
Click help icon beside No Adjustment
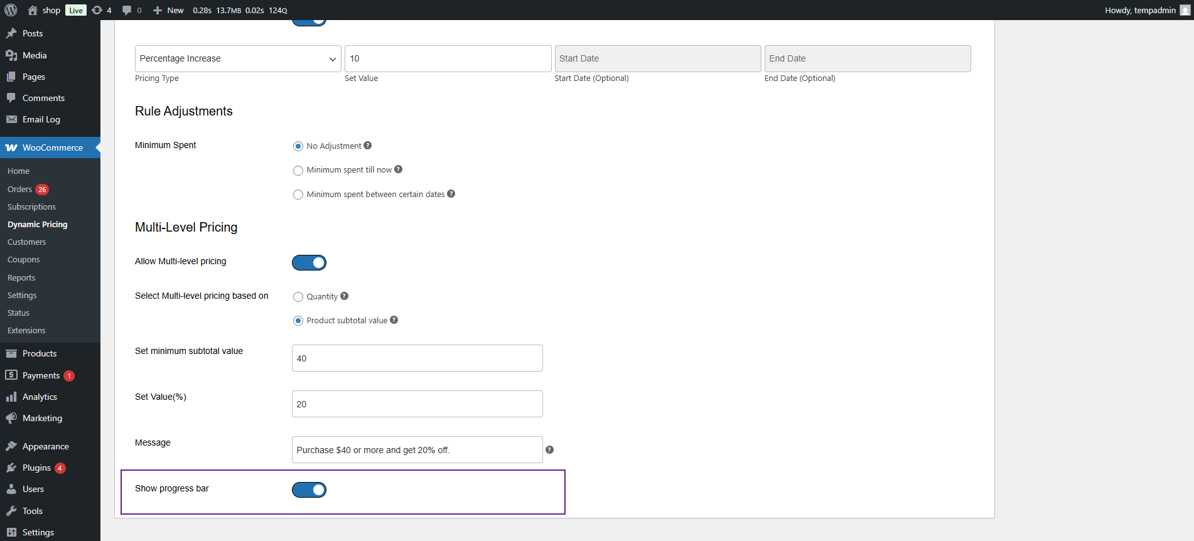click(368, 146)
